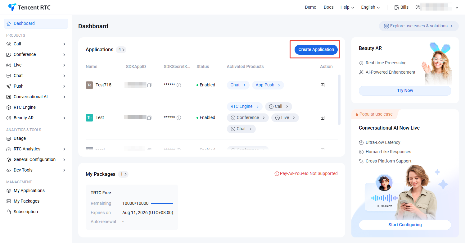Expand the Push submenu chevron
The height and width of the screenshot is (243, 465).
(x=64, y=86)
